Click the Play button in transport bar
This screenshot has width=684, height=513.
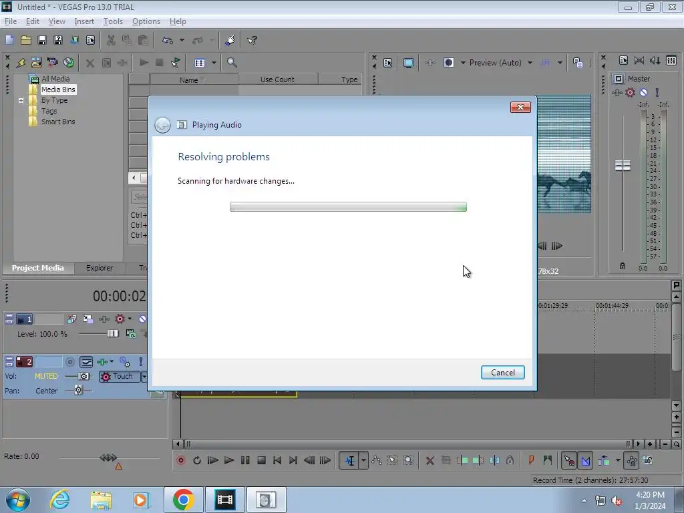pyautogui.click(x=229, y=460)
